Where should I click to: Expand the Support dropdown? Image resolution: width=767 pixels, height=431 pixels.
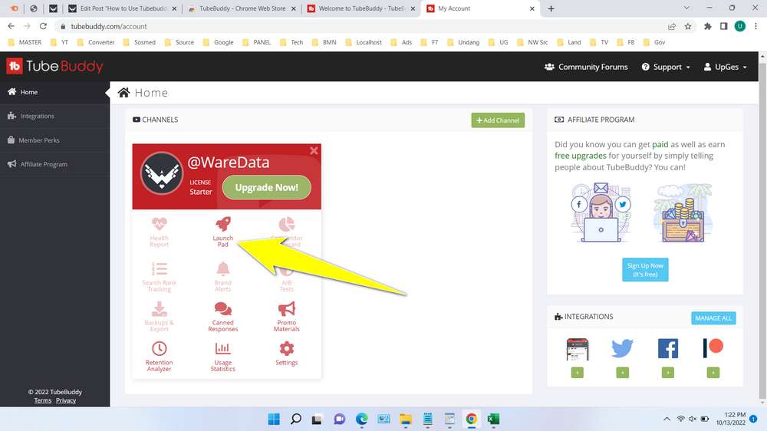[666, 67]
